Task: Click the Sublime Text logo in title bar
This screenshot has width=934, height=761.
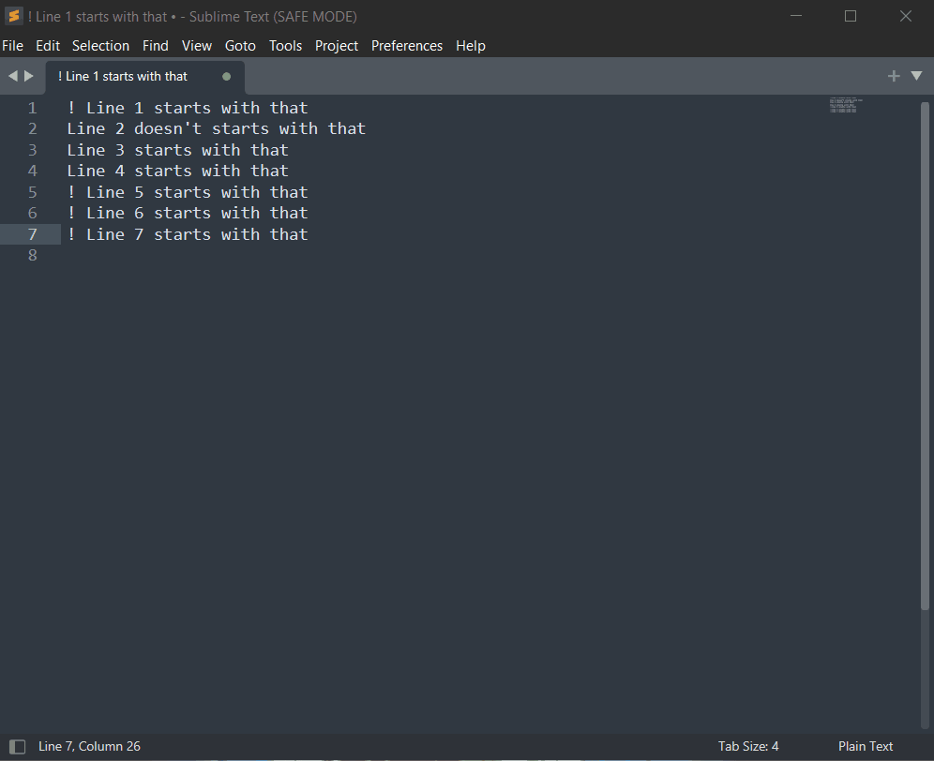Action: [x=14, y=16]
